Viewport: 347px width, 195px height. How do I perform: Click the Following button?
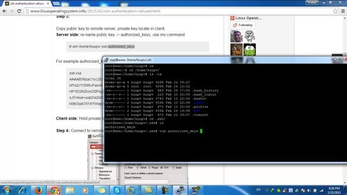(x=243, y=25)
